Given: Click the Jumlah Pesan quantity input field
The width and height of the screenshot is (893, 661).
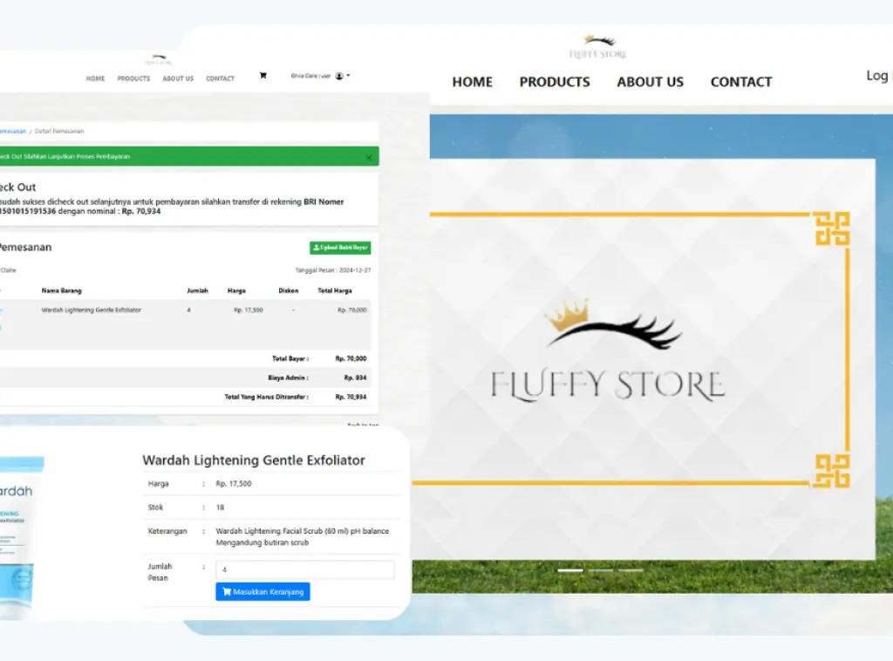Looking at the screenshot, I should [x=304, y=569].
